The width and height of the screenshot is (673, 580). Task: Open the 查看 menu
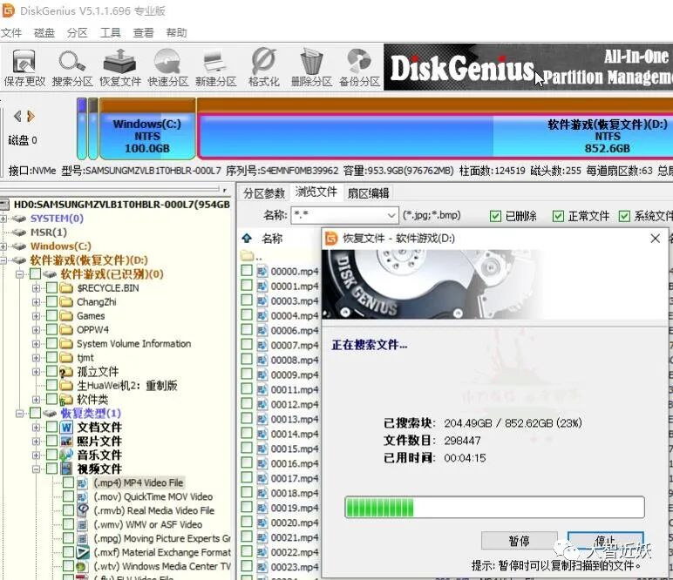point(143,33)
